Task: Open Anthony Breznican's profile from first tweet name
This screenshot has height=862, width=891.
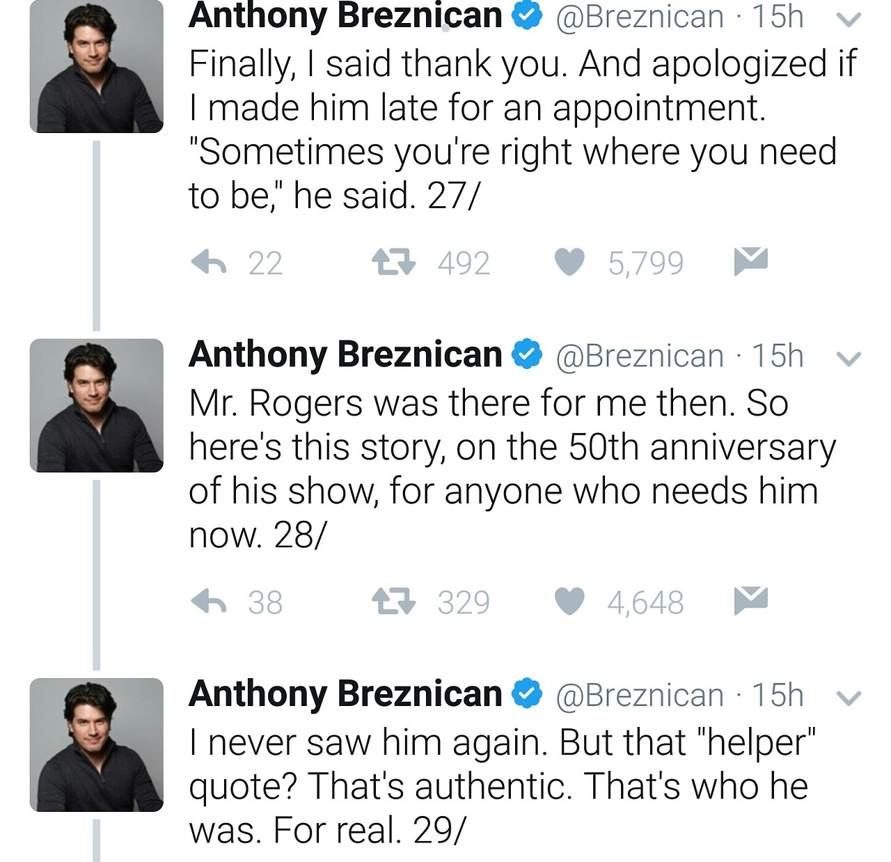Action: pos(345,16)
